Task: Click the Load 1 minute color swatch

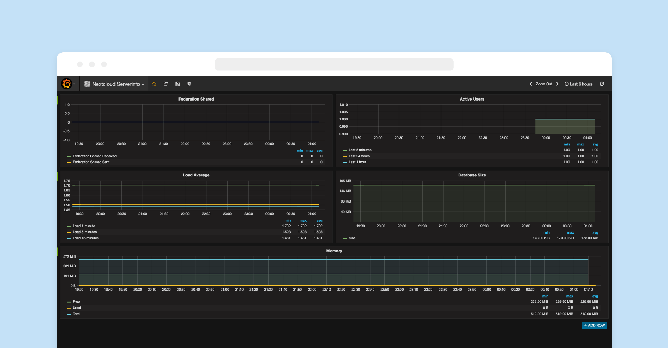Action: coord(69,226)
